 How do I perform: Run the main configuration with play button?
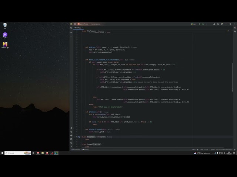pos(200,24)
